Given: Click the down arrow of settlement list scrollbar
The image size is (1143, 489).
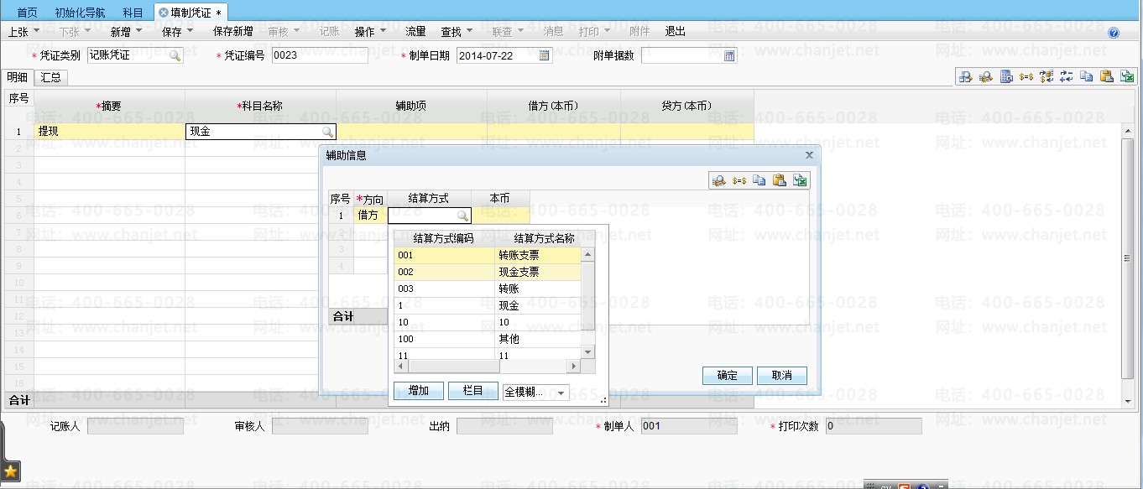Looking at the screenshot, I should 587,352.
